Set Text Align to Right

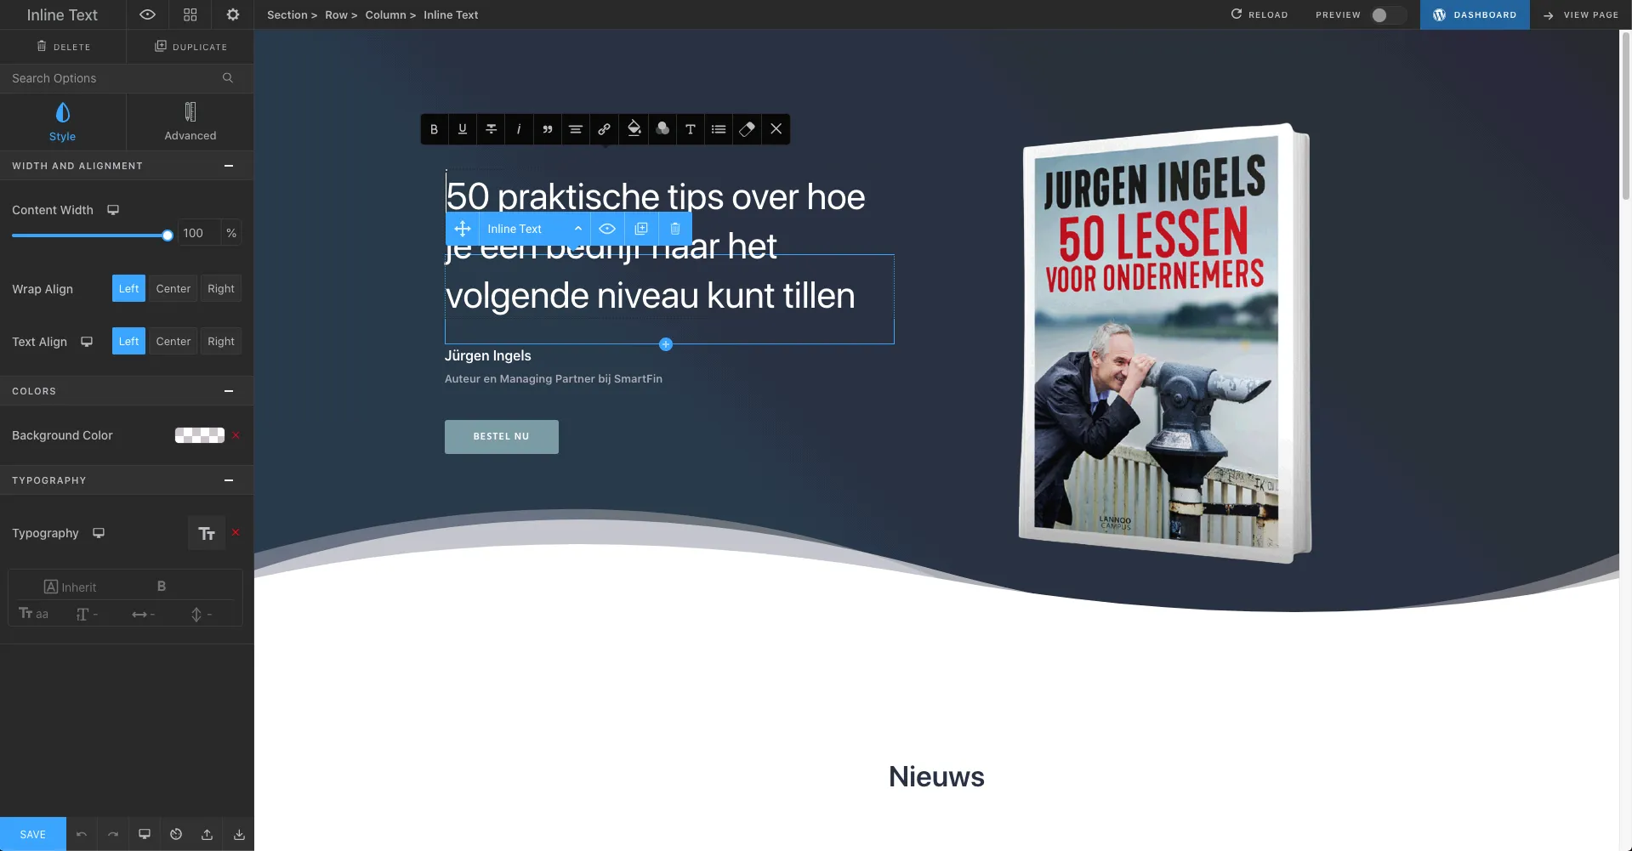pos(221,342)
